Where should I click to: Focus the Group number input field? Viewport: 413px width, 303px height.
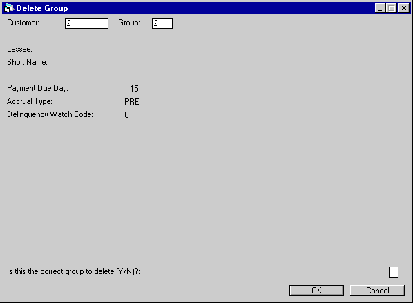pyautogui.click(x=162, y=23)
